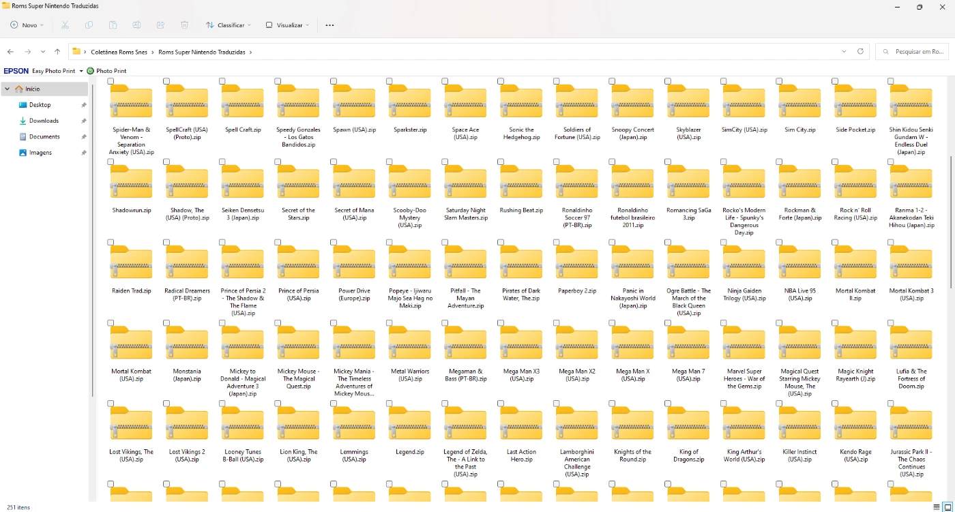The image size is (955, 512).
Task: Click the Copy icon in toolbar
Action: (89, 25)
